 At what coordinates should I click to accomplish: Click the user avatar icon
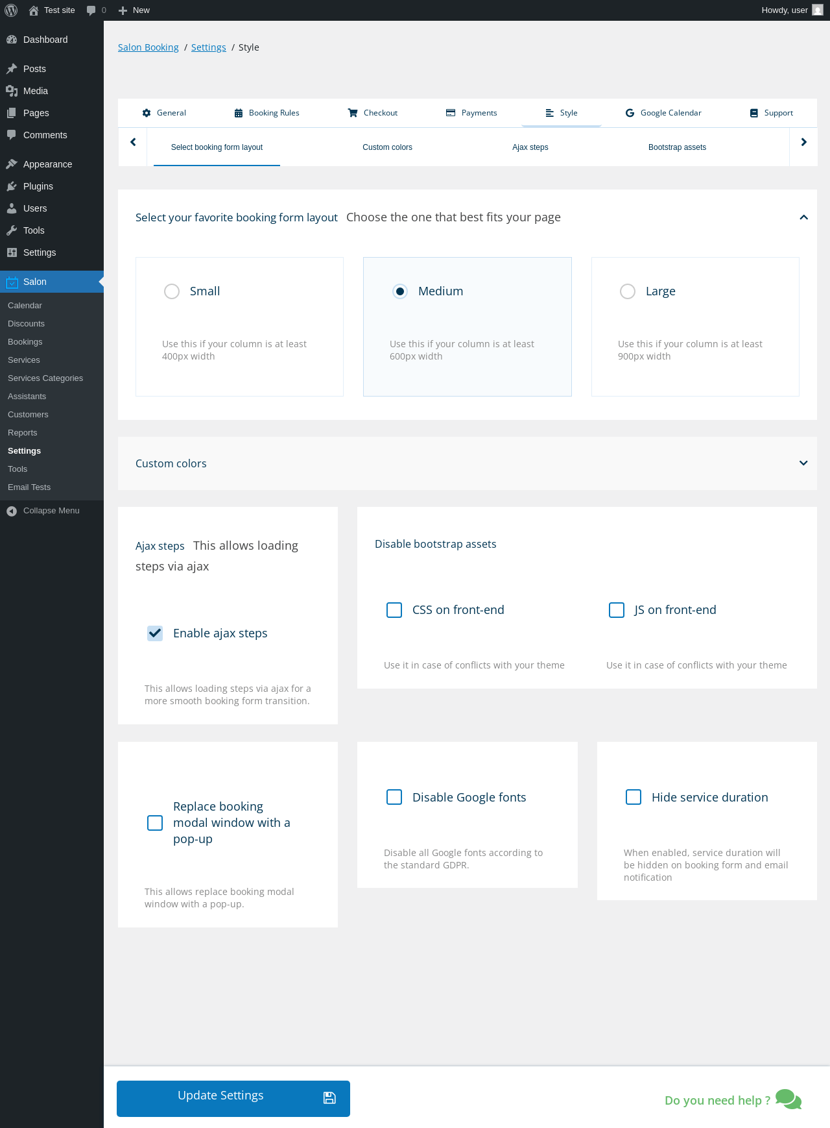tap(818, 10)
